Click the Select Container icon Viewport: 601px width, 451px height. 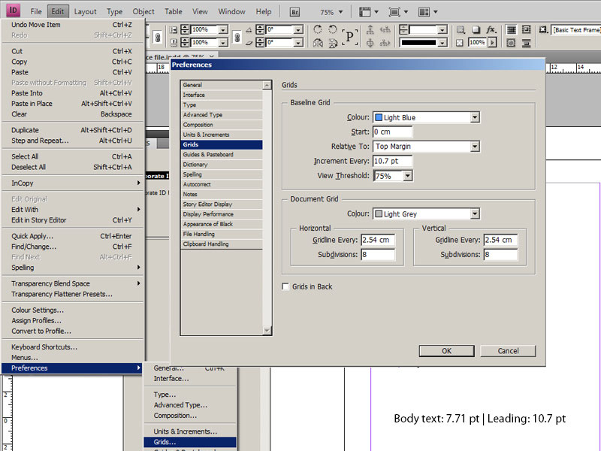370,29
